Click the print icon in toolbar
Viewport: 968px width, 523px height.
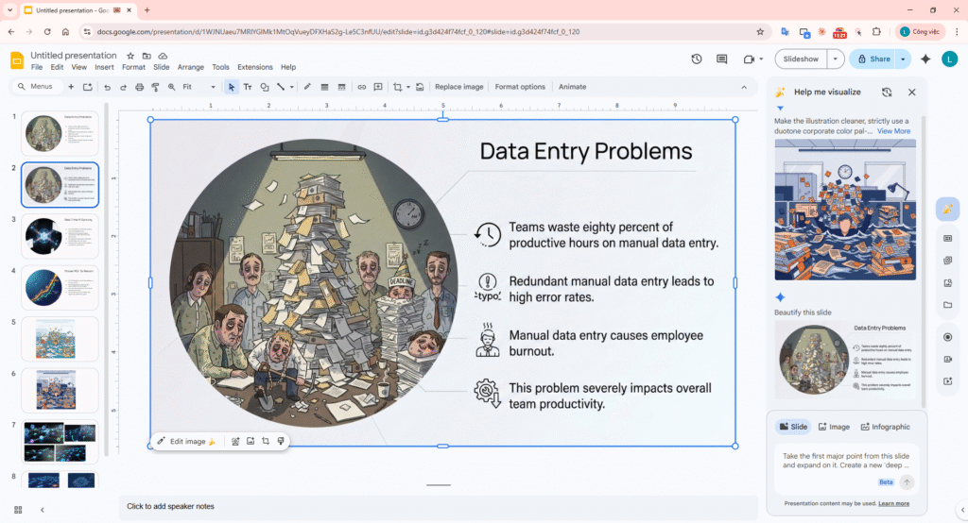point(139,87)
